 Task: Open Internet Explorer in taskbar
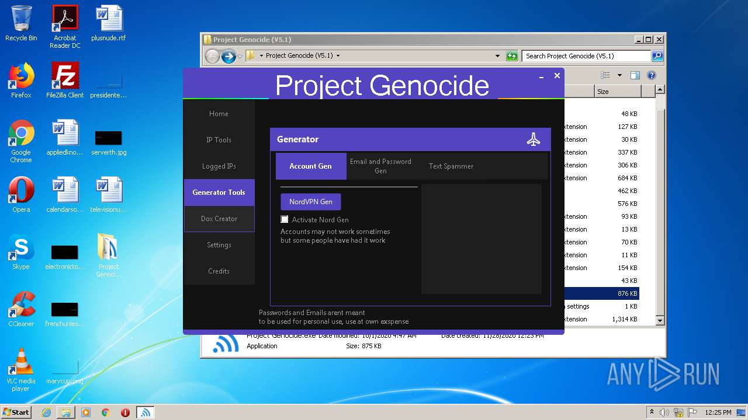46,412
